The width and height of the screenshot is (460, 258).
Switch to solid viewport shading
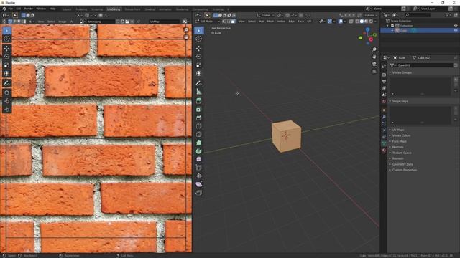(x=362, y=21)
